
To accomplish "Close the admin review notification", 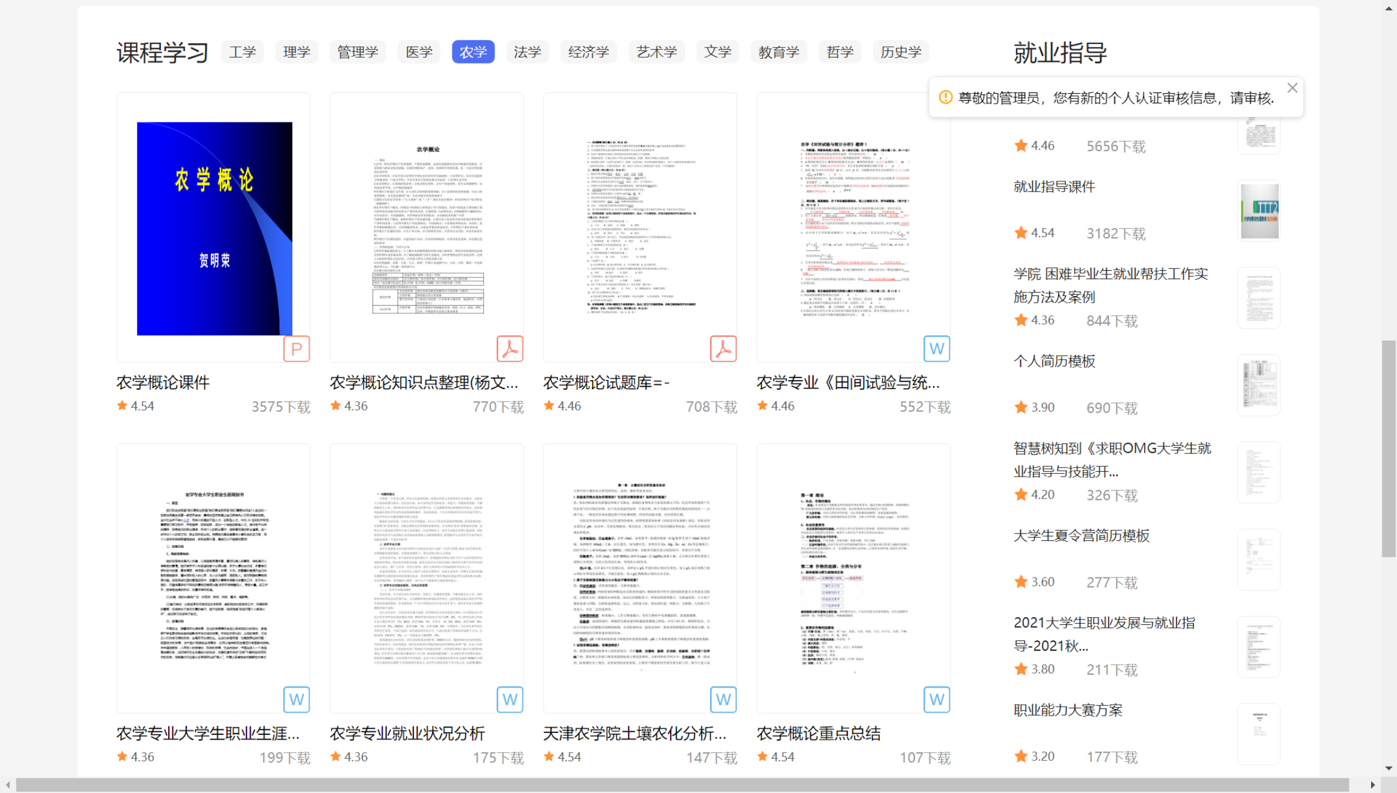I will (1292, 88).
